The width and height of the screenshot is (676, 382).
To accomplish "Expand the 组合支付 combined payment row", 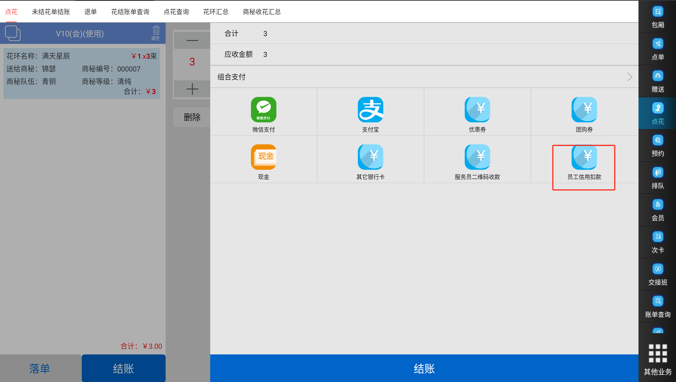I will click(424, 77).
